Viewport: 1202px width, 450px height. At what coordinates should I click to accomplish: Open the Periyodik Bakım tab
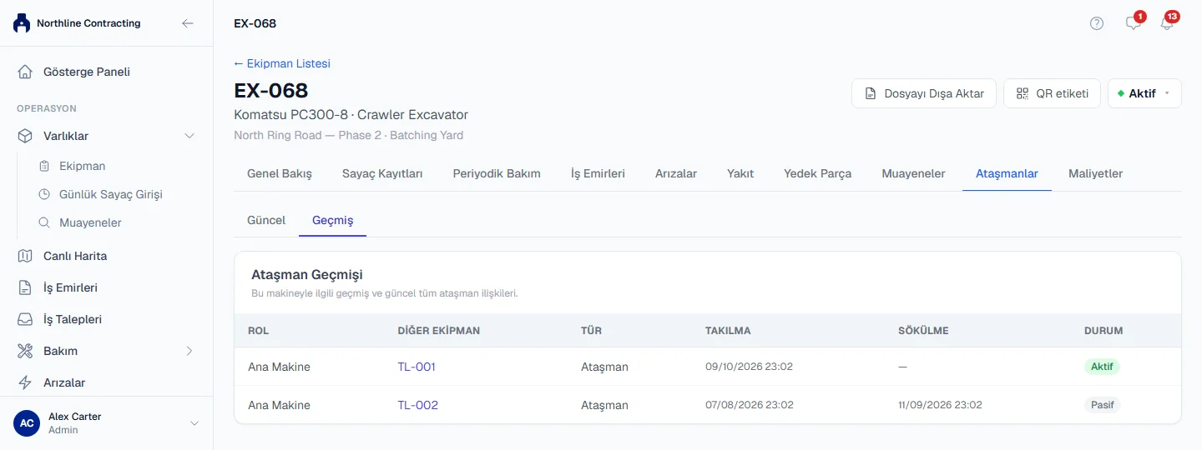[497, 173]
